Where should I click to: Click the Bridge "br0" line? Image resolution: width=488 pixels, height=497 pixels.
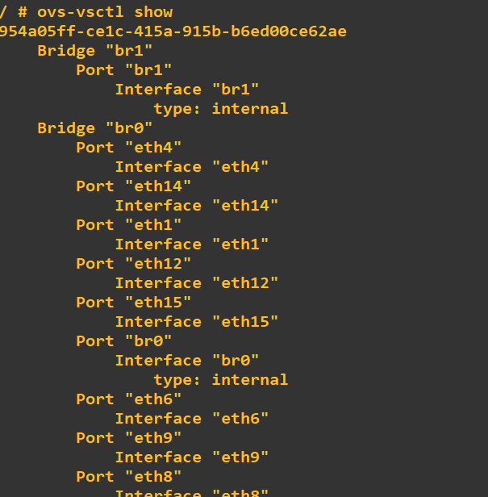coord(95,128)
